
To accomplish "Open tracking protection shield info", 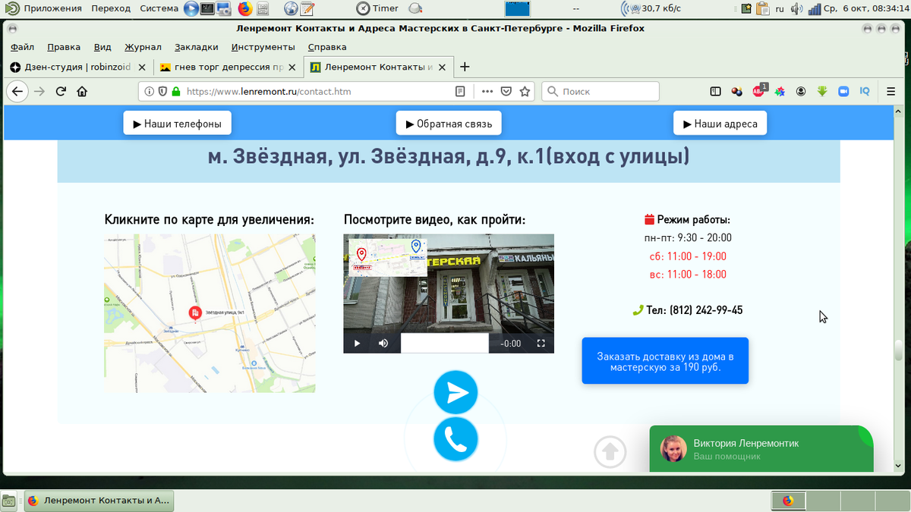I will (x=161, y=91).
